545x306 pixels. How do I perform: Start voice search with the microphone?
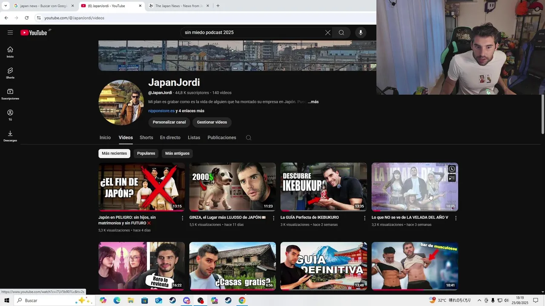coord(361,33)
